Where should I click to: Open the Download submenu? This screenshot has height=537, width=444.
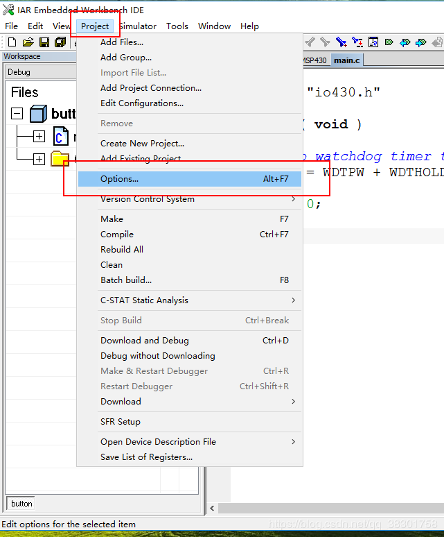tap(190, 402)
